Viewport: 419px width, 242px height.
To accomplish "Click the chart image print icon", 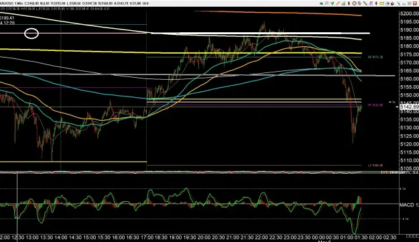I will pyautogui.click(x=387, y=3).
